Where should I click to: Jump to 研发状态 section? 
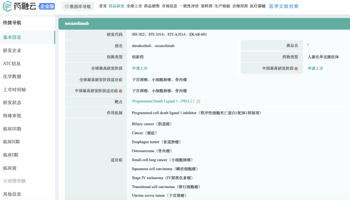tap(12, 103)
